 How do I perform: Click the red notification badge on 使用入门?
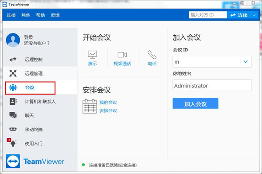coord(9,140)
